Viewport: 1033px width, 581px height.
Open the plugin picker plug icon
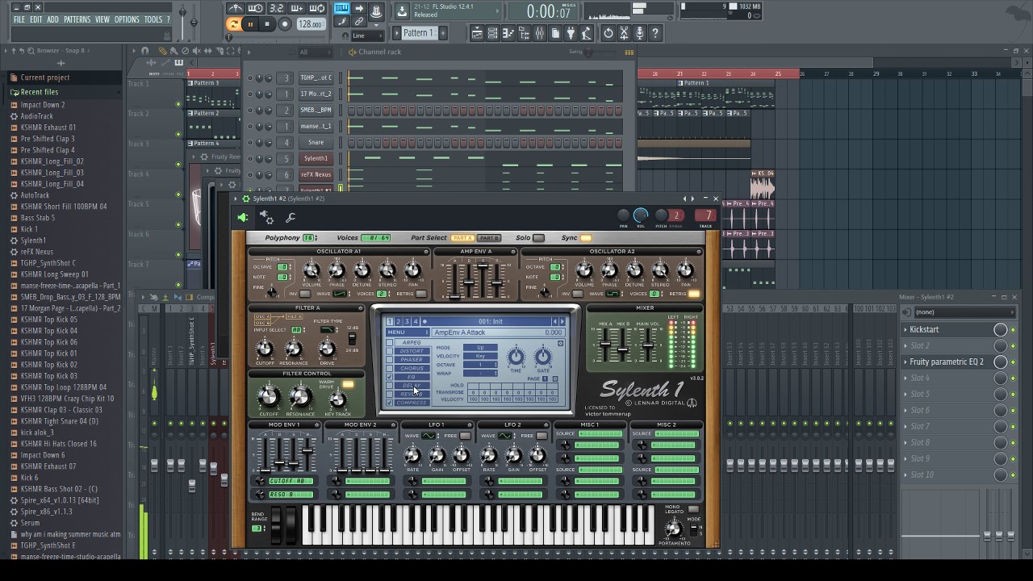[571, 33]
